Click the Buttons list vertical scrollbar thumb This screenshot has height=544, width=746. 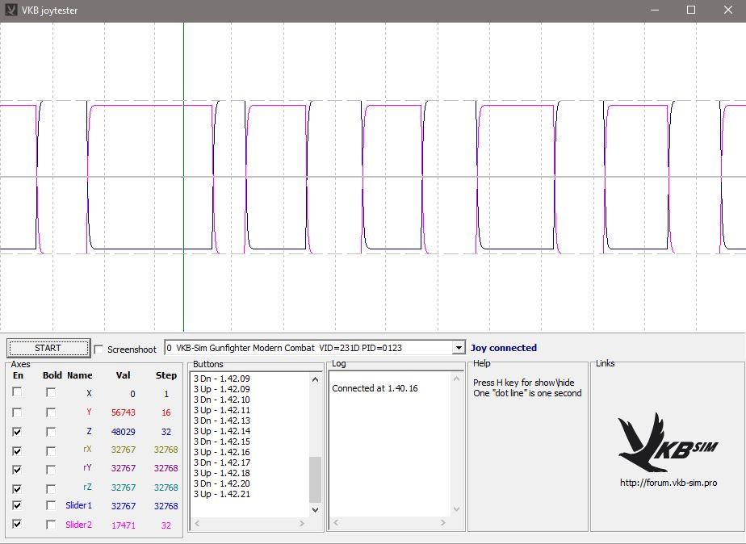point(316,479)
